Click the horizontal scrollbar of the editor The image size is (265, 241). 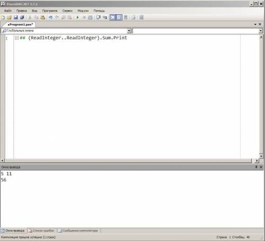pyautogui.click(x=129, y=160)
